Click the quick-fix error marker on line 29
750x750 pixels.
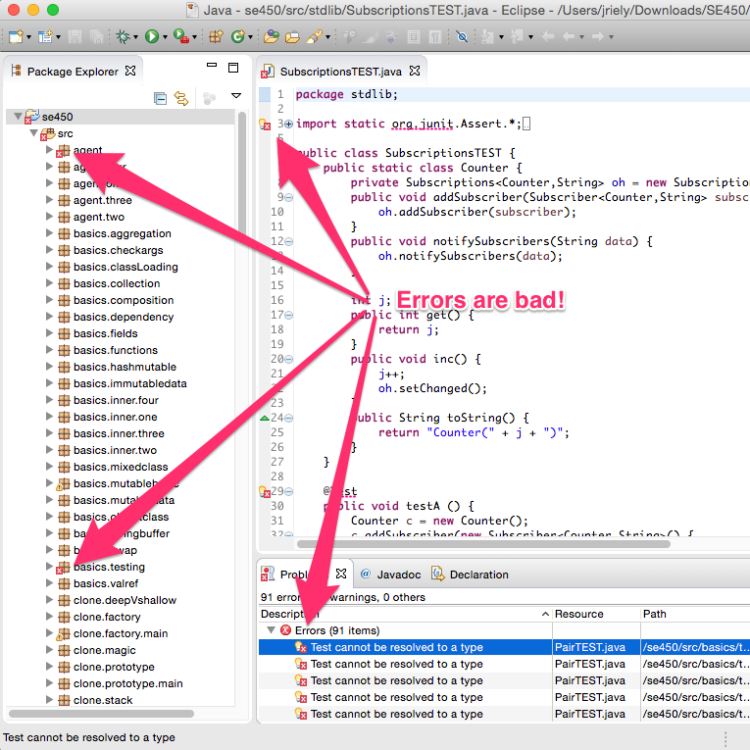(x=264, y=491)
